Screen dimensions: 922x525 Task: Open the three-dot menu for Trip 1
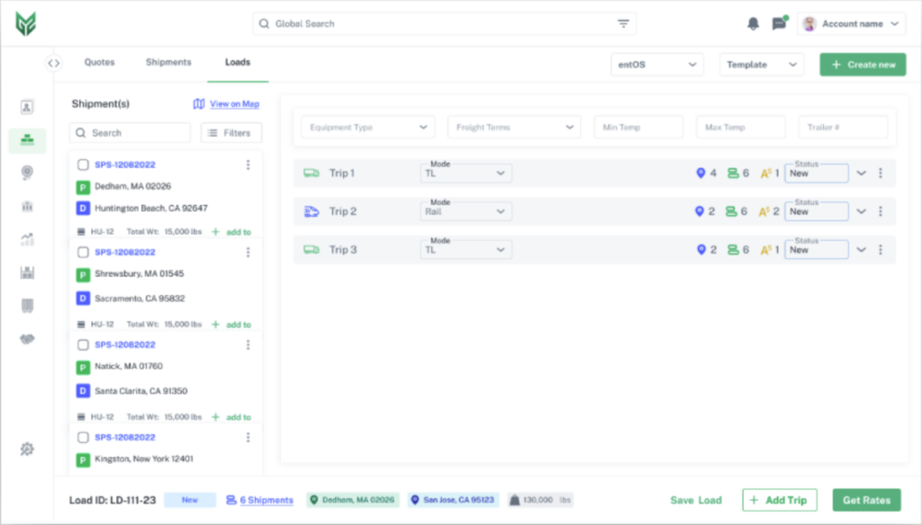pyautogui.click(x=881, y=174)
